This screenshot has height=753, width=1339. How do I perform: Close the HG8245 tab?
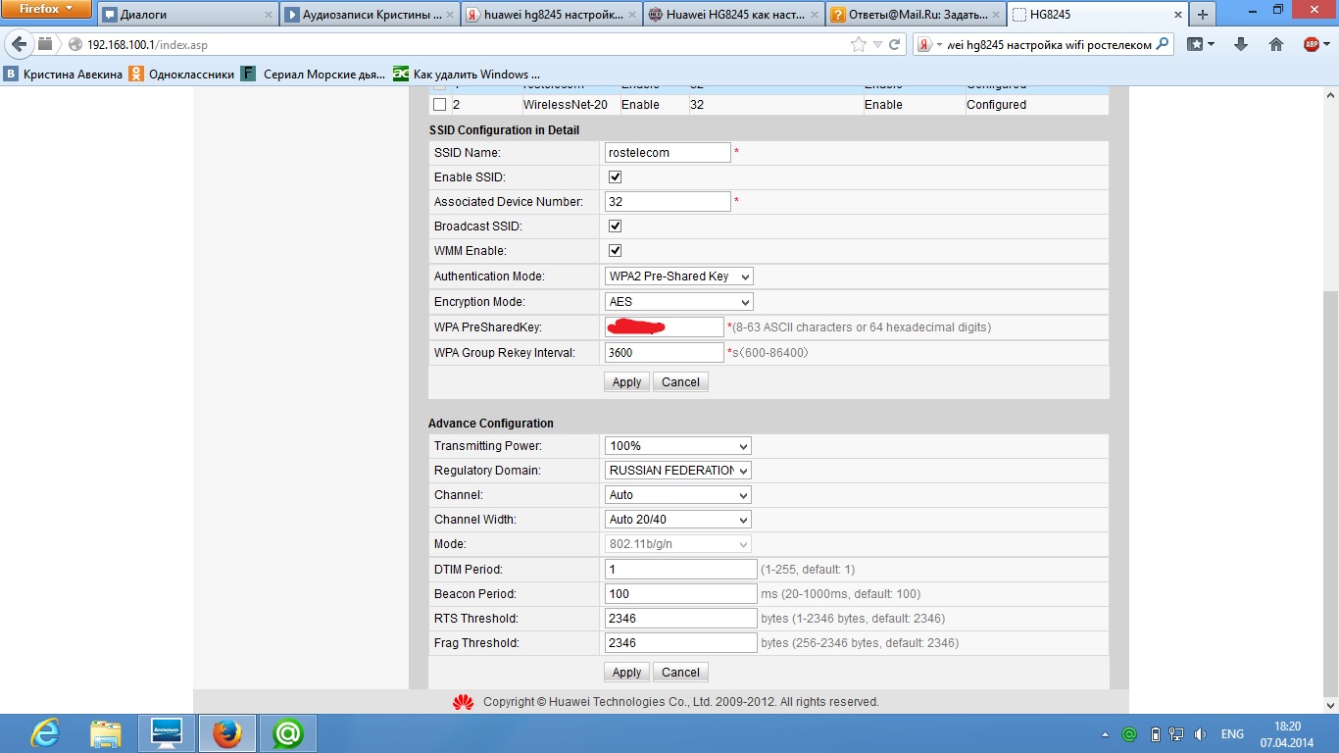pyautogui.click(x=1176, y=16)
